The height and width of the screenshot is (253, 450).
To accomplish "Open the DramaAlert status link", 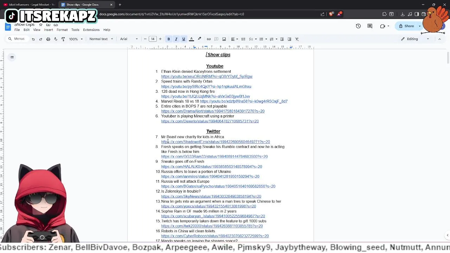I will (x=213, y=111).
